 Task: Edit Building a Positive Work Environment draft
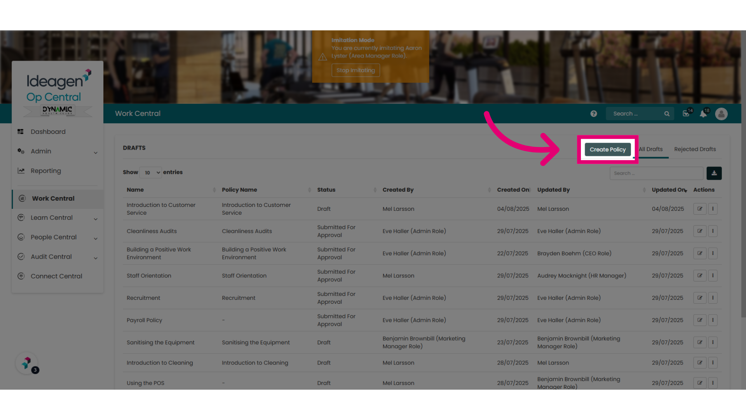click(700, 253)
